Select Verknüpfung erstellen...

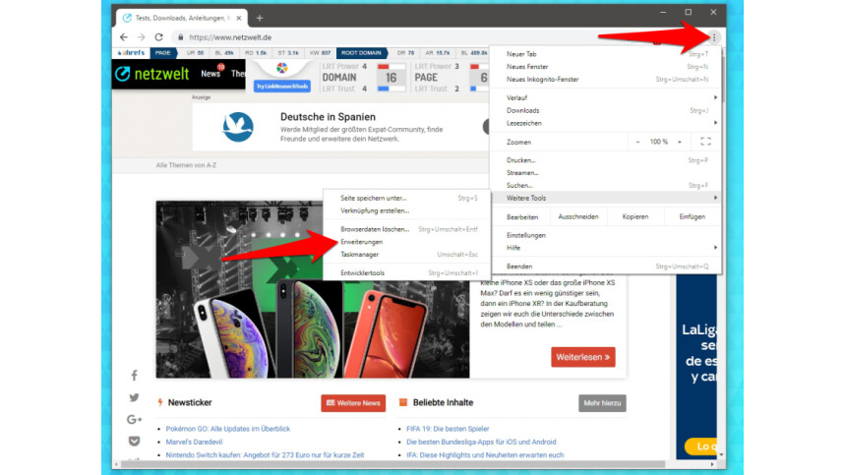[x=407, y=210]
